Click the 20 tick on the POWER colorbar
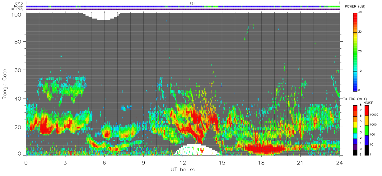The image size is (382, 176). pyautogui.click(x=360, y=51)
